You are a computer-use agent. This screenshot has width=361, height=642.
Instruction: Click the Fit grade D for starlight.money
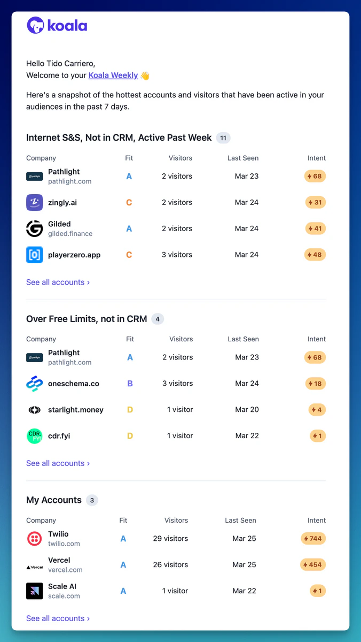[130, 410]
